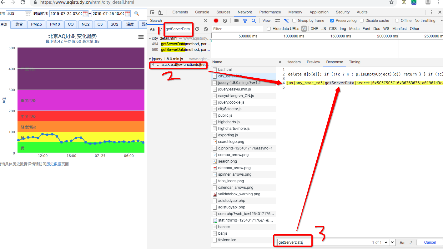
Task: Clear the Search panel results
Action: 206,29
